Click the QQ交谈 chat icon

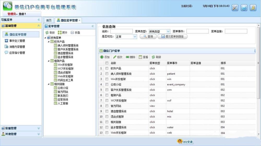point(185,142)
